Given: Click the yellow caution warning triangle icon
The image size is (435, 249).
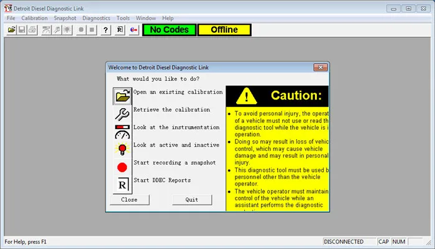Looking at the screenshot, I should pos(246,96).
